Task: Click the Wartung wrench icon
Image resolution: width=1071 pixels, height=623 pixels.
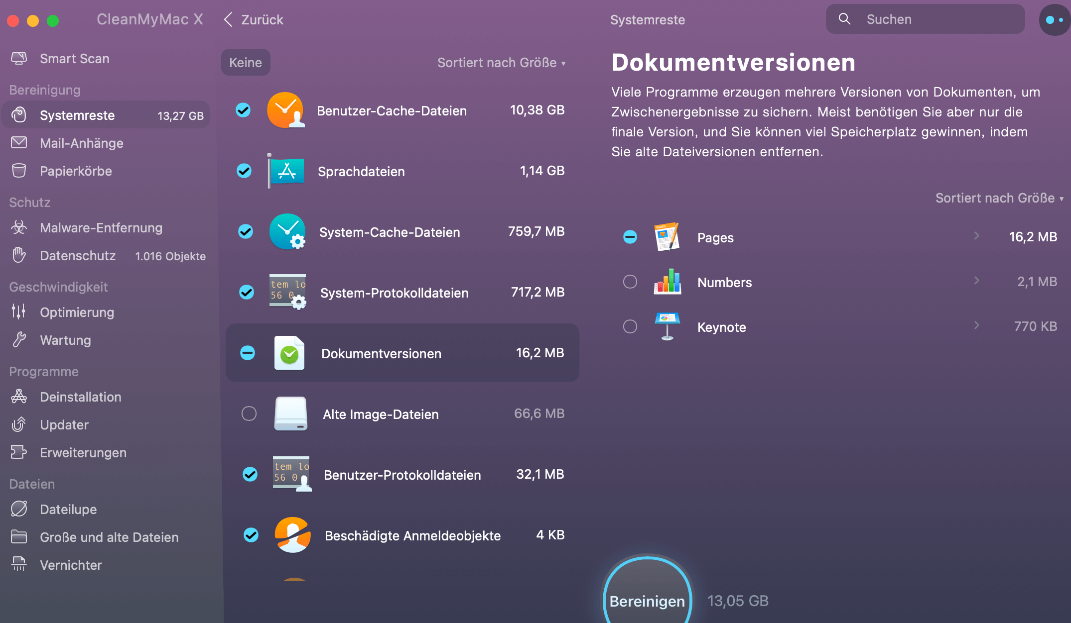Action: pyautogui.click(x=19, y=340)
